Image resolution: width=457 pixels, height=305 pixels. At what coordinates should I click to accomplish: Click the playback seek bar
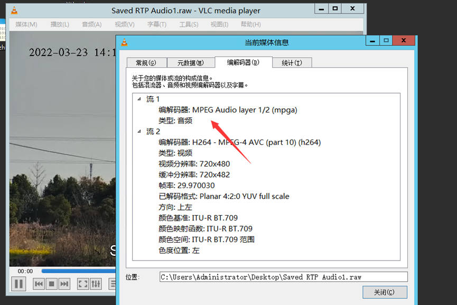pyautogui.click(x=79, y=271)
